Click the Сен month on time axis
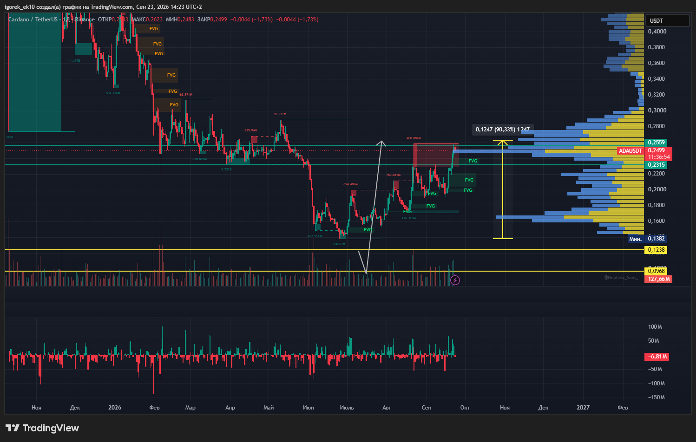The width and height of the screenshot is (696, 442). point(427,408)
